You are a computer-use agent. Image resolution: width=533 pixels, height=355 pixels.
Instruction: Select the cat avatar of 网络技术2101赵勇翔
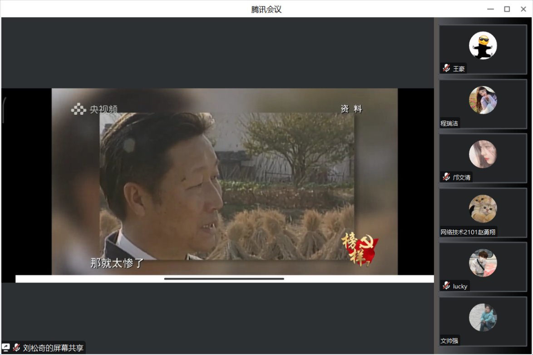click(x=483, y=209)
